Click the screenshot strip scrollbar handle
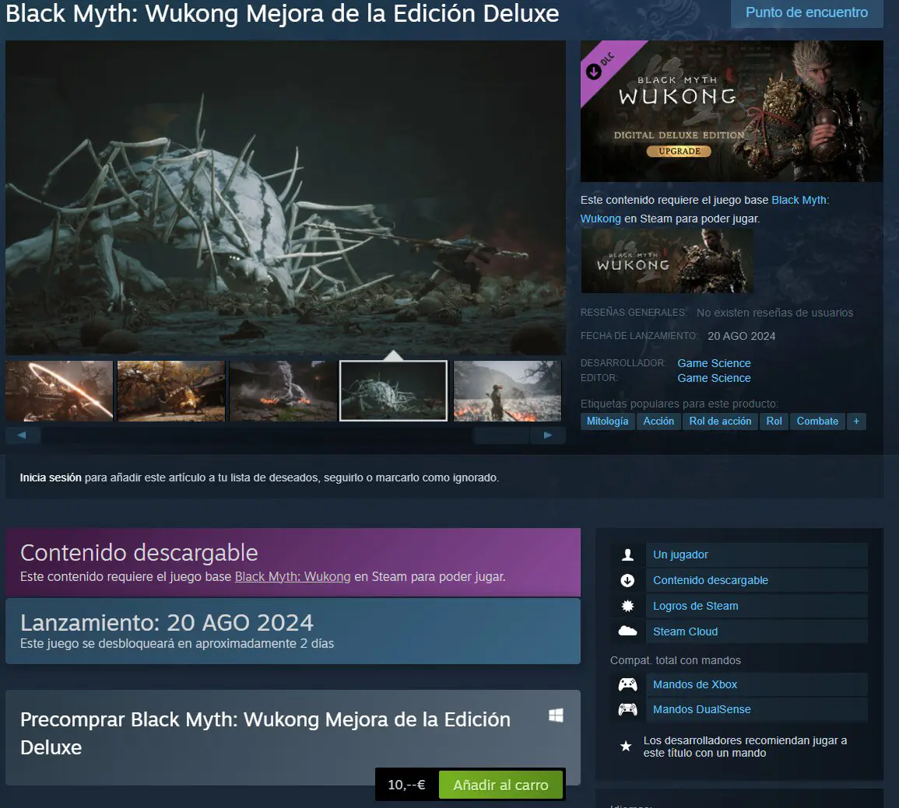This screenshot has width=899, height=808. click(x=501, y=435)
